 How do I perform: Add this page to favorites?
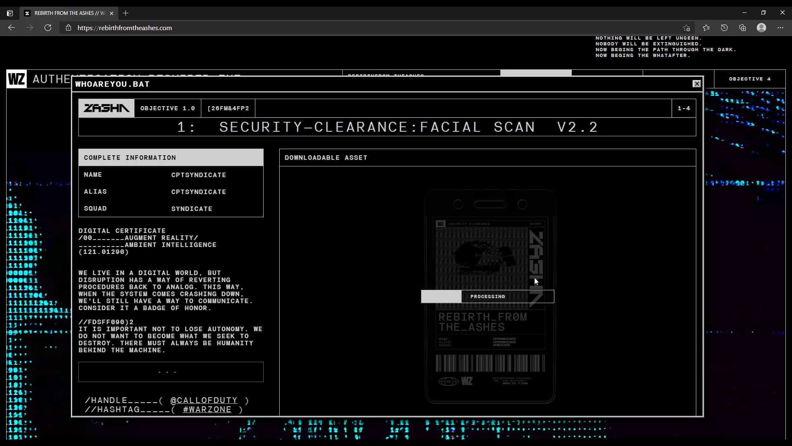[686, 28]
